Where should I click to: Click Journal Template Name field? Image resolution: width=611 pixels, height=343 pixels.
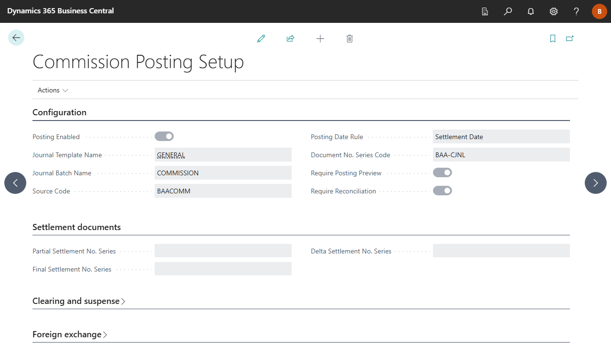click(223, 155)
